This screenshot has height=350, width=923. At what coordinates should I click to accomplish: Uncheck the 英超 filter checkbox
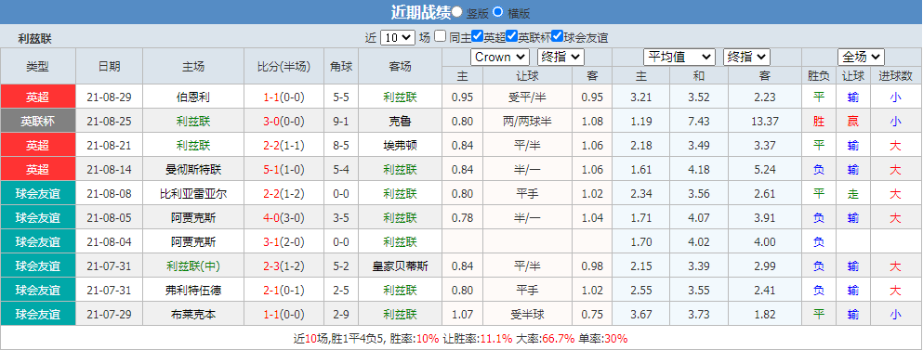(x=478, y=36)
